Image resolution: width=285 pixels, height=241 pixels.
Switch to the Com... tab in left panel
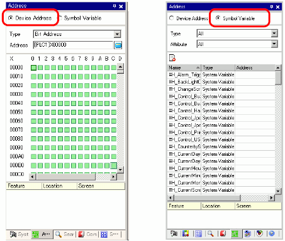tap(87, 234)
